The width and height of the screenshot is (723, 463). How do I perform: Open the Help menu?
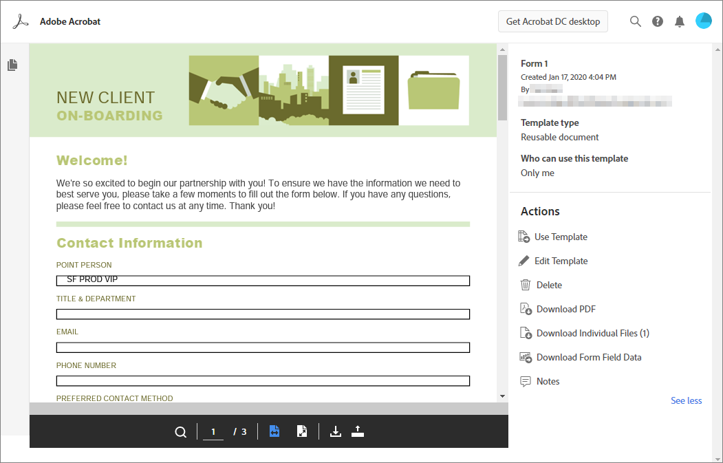coord(658,21)
